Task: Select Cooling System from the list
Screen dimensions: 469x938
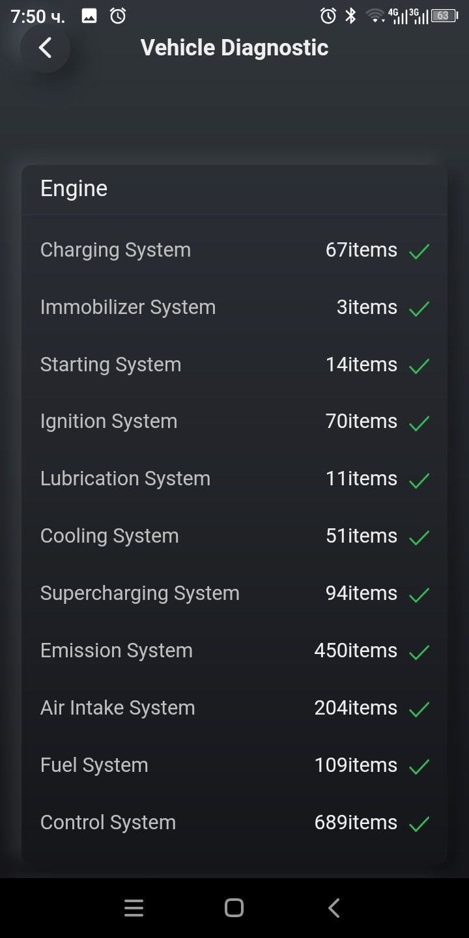Action: 234,536
